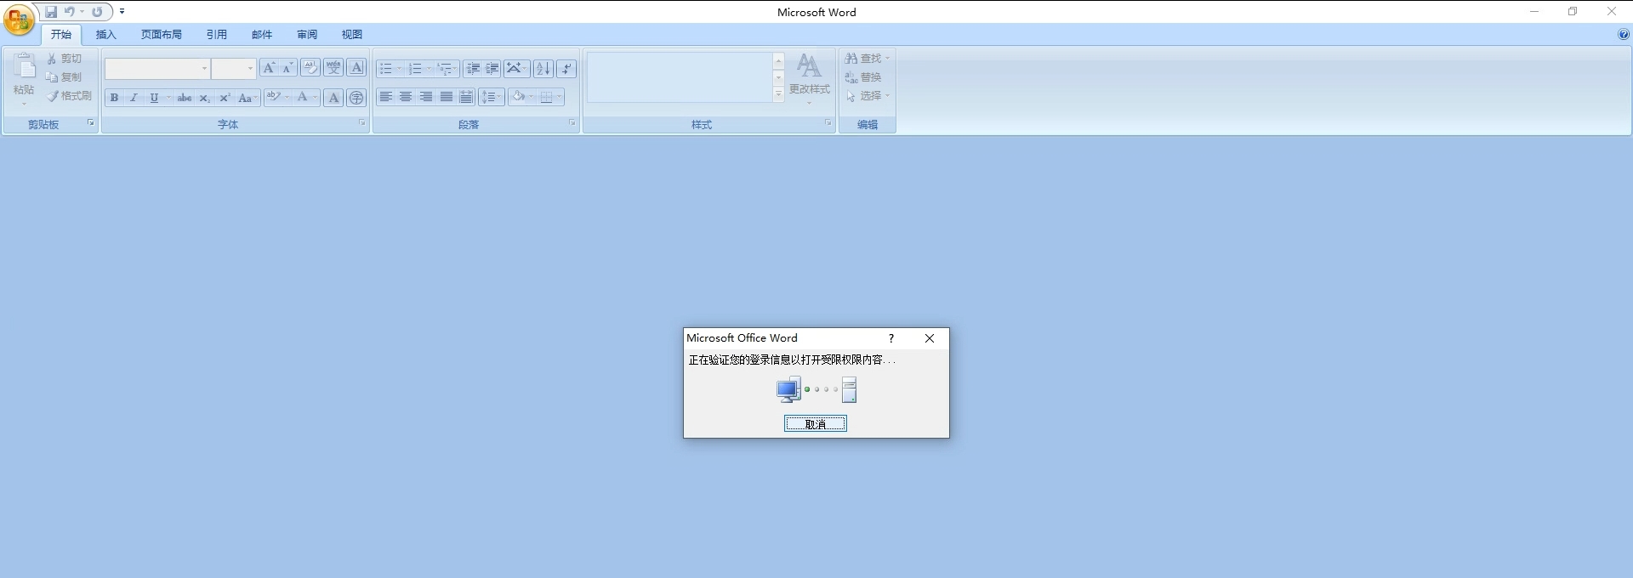Open the font size combo box
Viewport: 1633px width, 578px height.
click(234, 68)
